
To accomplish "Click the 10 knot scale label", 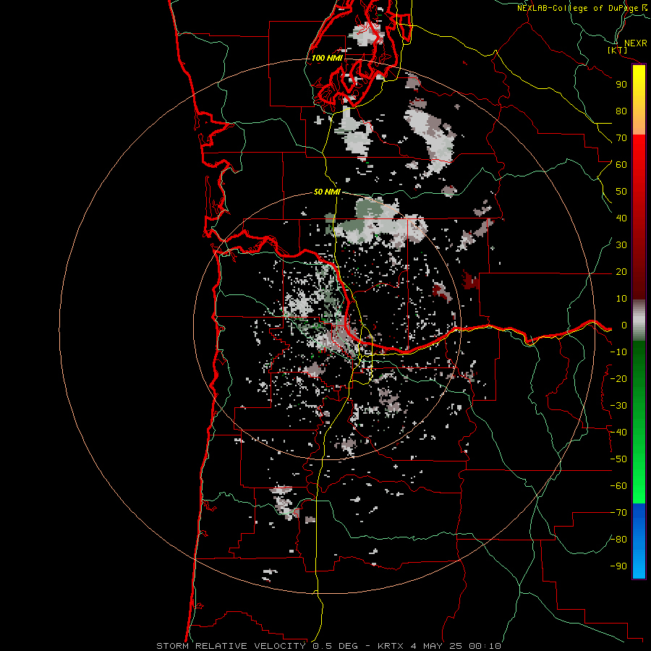I will [621, 299].
